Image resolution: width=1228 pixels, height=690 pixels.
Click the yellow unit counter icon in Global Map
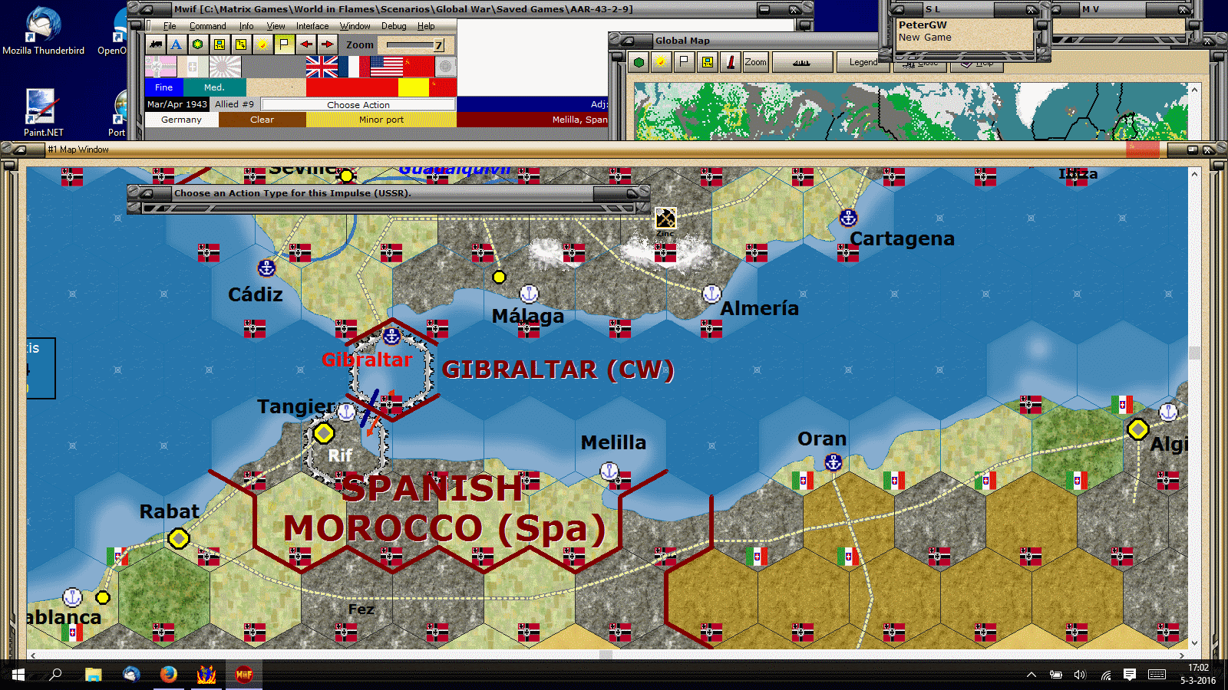[x=707, y=62]
